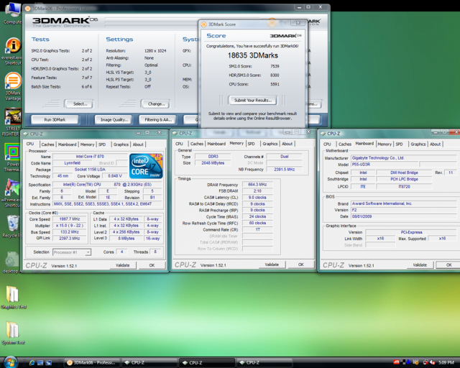Click the Award Software BIOS brand field
The width and height of the screenshot is (460, 368).
404,203
